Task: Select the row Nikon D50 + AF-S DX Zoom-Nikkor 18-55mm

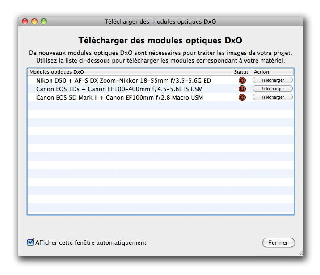Action: pyautogui.click(x=160, y=80)
